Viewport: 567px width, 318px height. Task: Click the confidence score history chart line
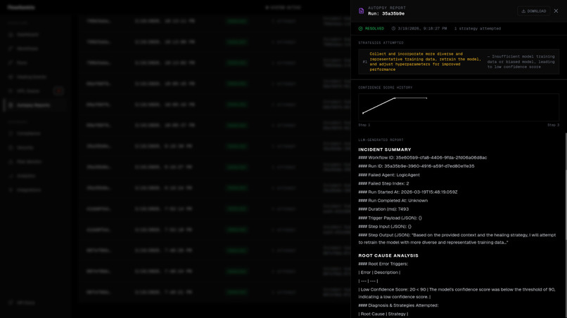[x=395, y=105]
